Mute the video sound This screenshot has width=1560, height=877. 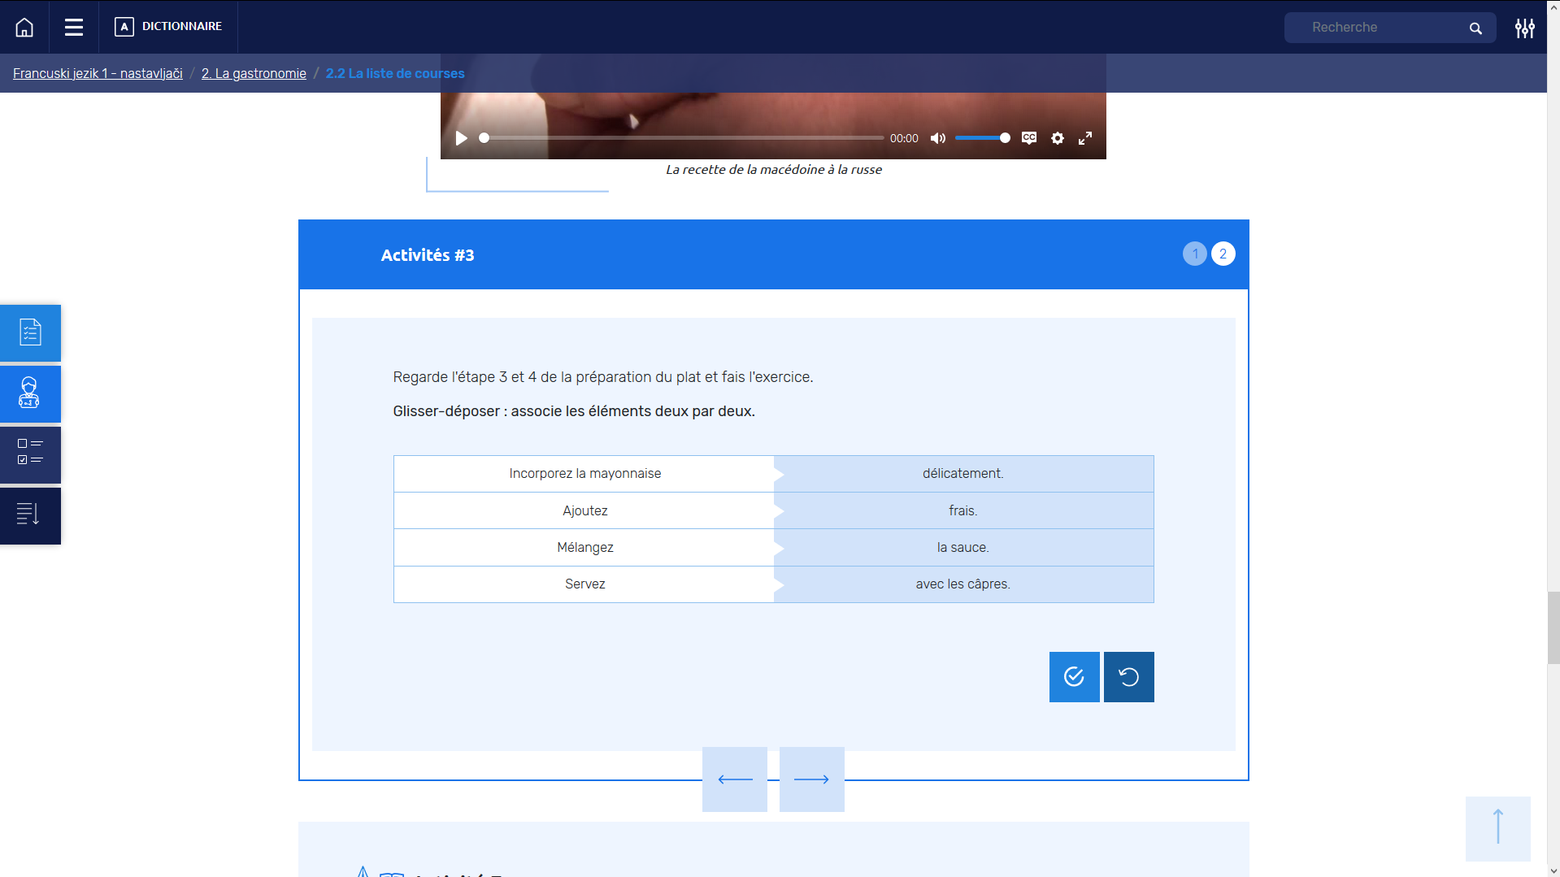tap(937, 138)
